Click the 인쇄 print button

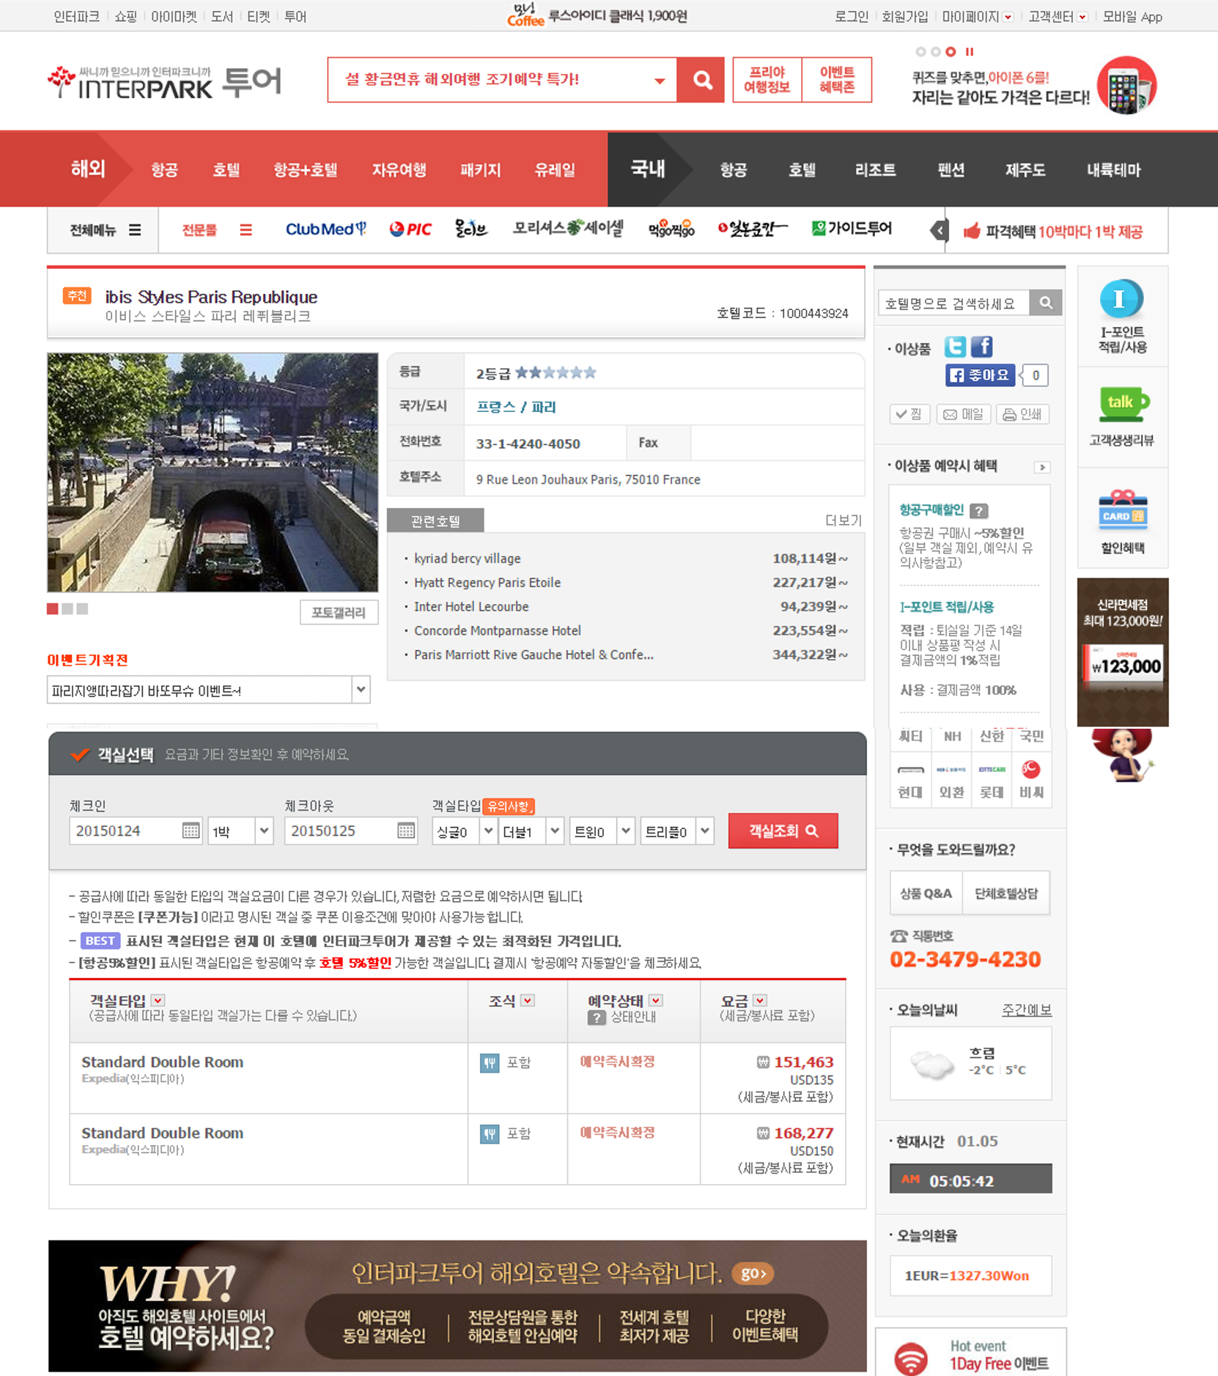1022,414
